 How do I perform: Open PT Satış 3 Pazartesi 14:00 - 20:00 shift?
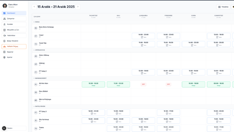tap(93, 112)
